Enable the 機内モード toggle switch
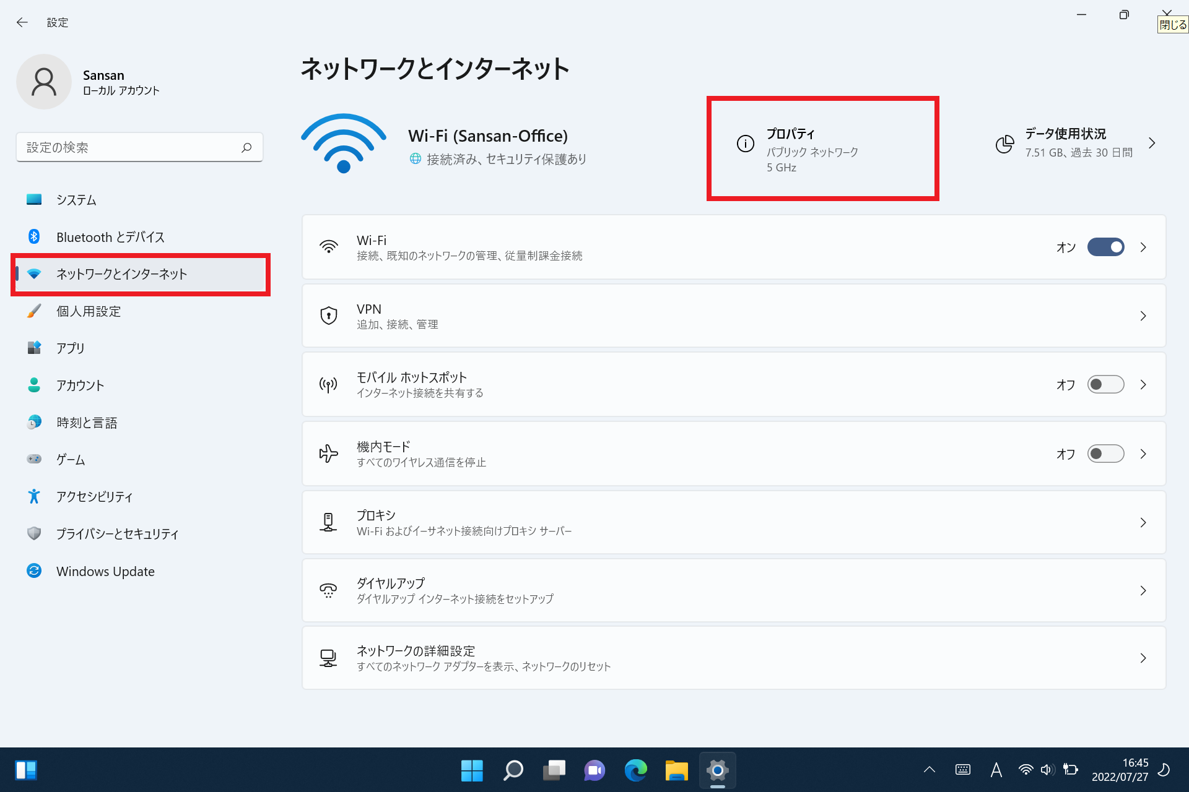 (x=1106, y=454)
